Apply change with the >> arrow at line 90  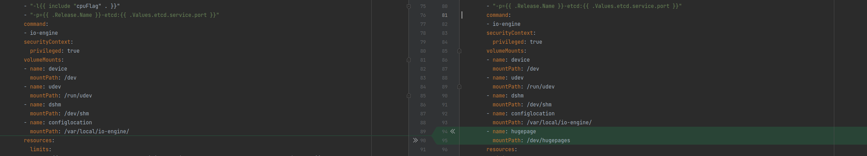(x=415, y=141)
